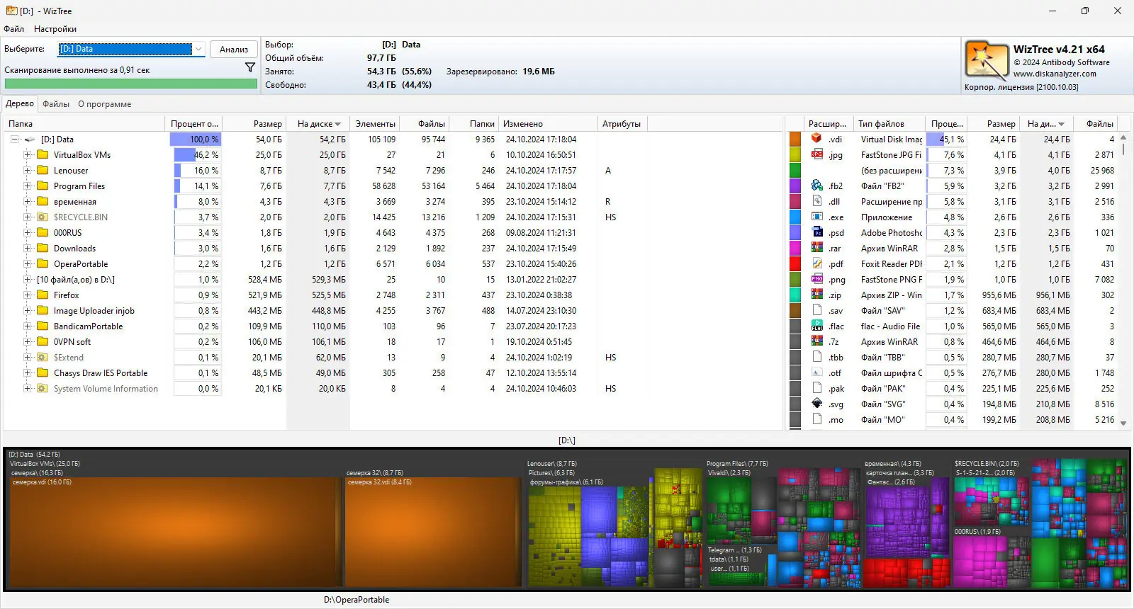Viewport: 1134px width, 609px height.
Task: Switch to the О программе tab
Action: coord(105,104)
